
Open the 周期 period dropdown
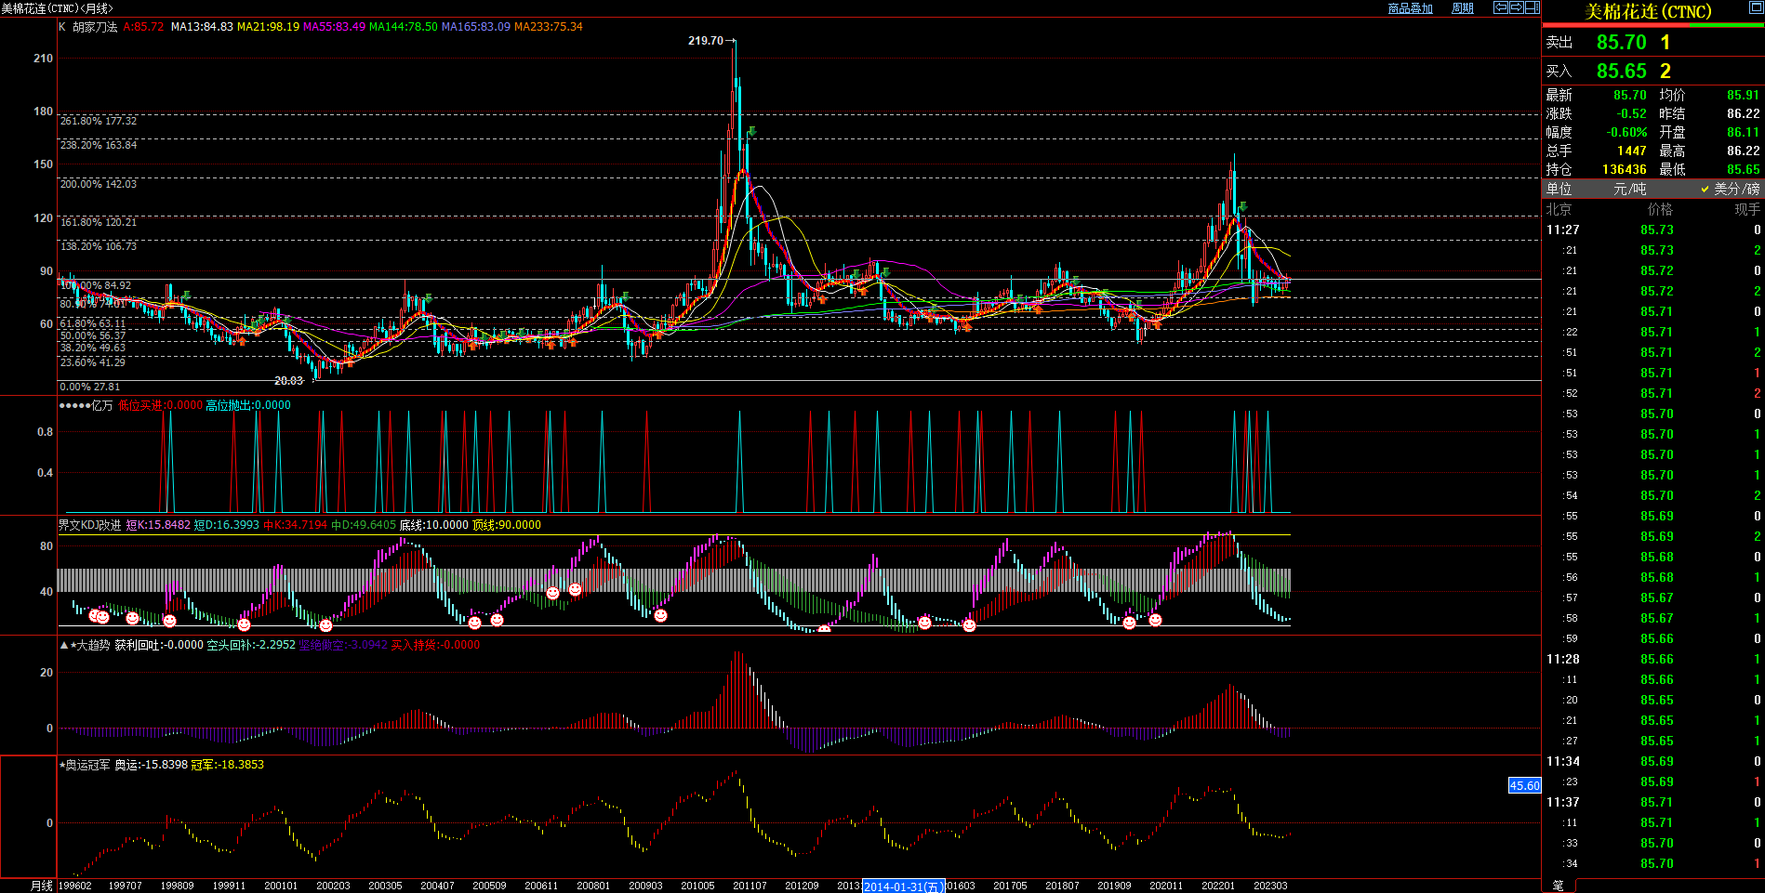tap(1463, 8)
